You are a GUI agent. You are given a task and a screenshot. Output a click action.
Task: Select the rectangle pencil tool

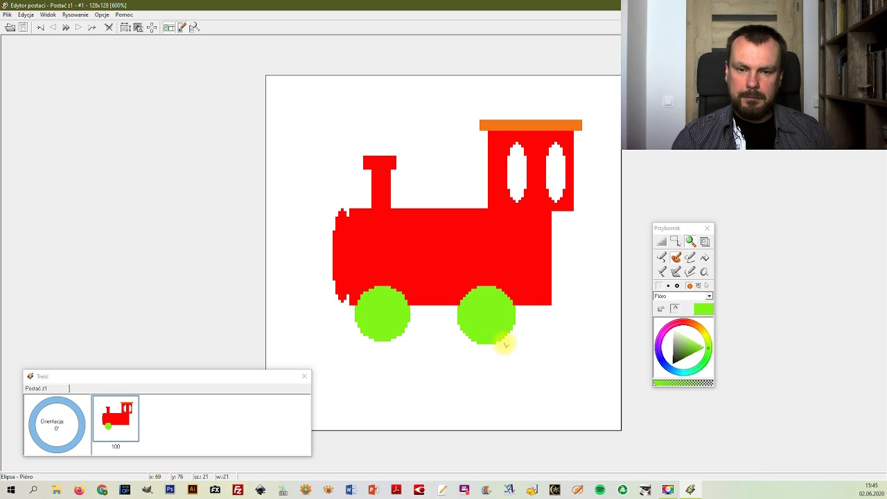[x=676, y=272]
